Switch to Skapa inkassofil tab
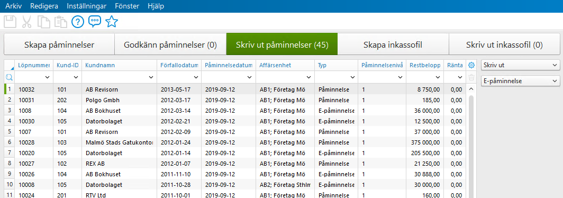Image resolution: width=563 pixels, height=198 pixels. (393, 45)
